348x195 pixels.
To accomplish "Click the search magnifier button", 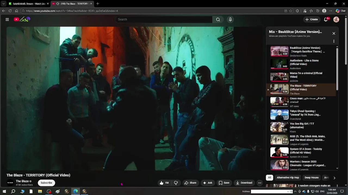I will point(218,19).
